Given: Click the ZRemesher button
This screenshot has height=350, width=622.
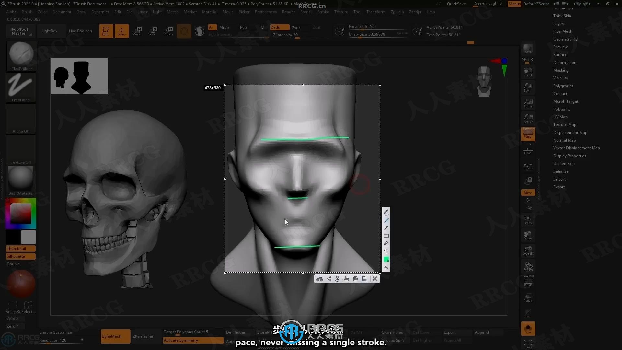Looking at the screenshot, I should click(x=143, y=336).
